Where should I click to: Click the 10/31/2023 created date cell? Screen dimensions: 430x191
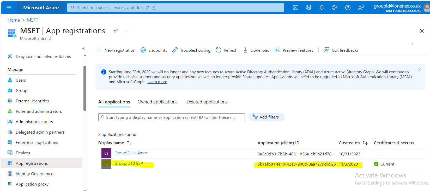349,154
